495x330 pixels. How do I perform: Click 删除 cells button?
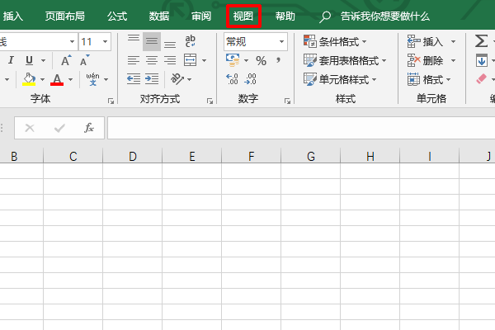click(425, 60)
